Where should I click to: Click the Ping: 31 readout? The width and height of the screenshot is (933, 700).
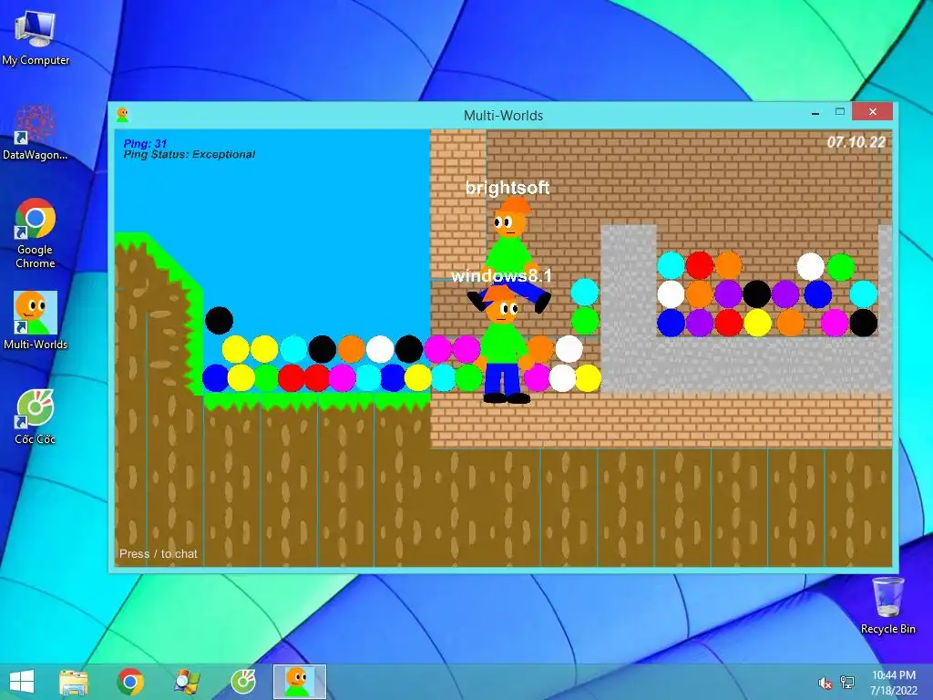click(x=145, y=143)
